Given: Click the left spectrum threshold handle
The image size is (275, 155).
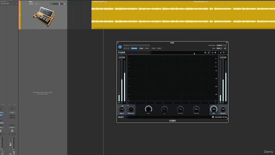Looking at the screenshot, I should (129, 101).
